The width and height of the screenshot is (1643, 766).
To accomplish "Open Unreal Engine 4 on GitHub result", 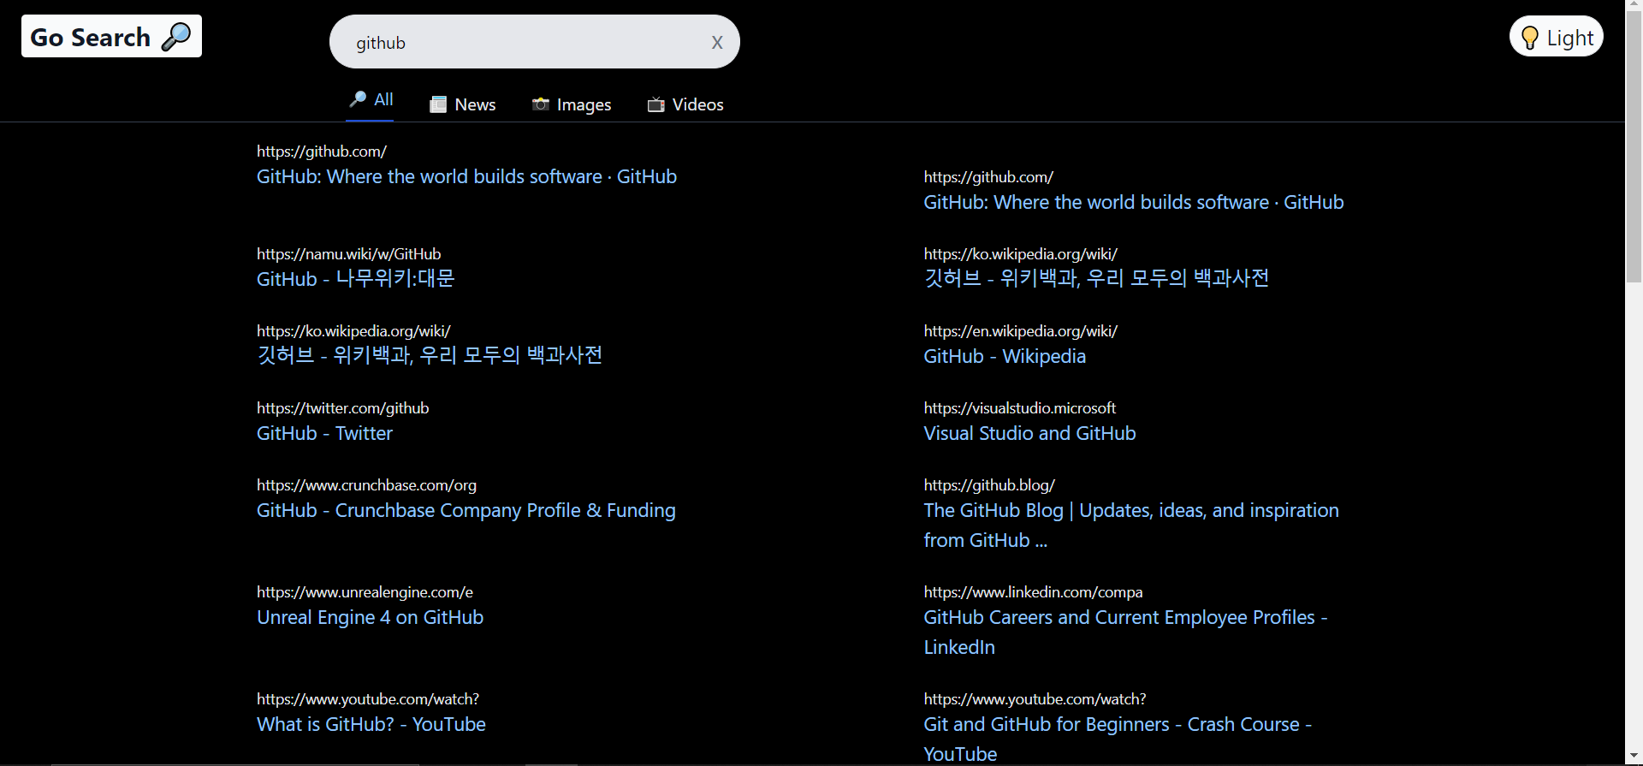I will coord(370,617).
